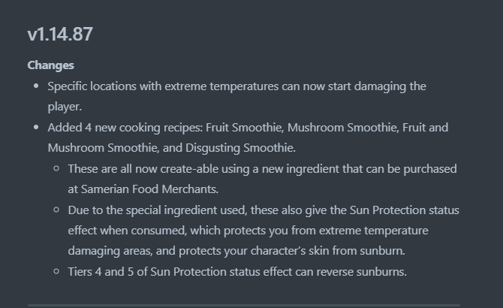Click the words "reverse sunburns."
Screen dimensions: 503x308
point(362,272)
